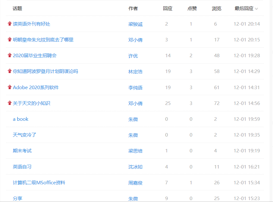
Task: View author 邓小倩's profile
Action: pos(135,40)
